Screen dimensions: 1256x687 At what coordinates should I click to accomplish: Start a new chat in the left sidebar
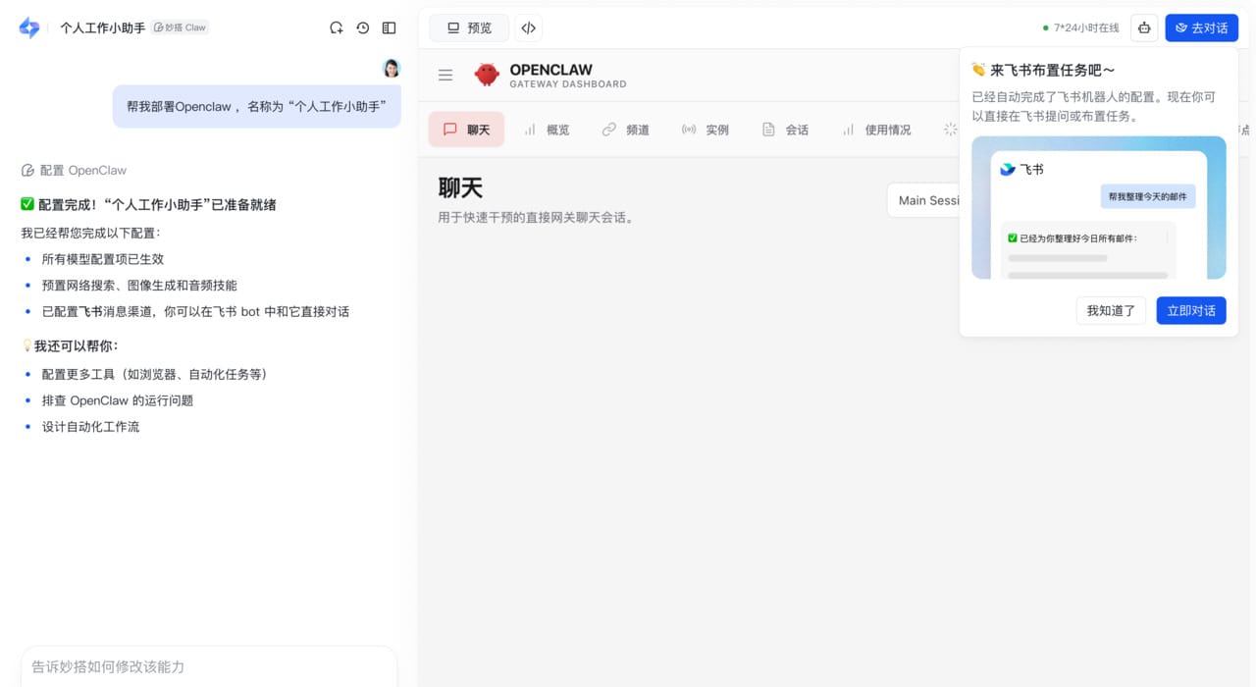point(336,27)
